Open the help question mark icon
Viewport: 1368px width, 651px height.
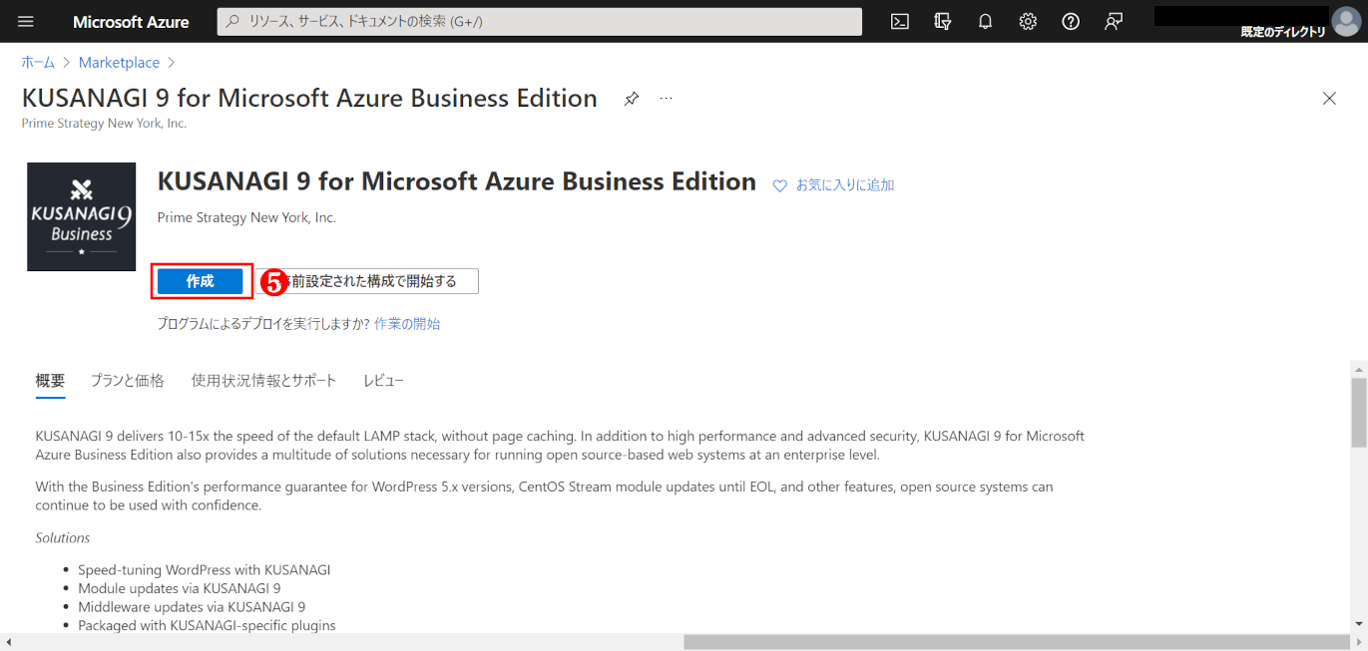[x=1071, y=21]
